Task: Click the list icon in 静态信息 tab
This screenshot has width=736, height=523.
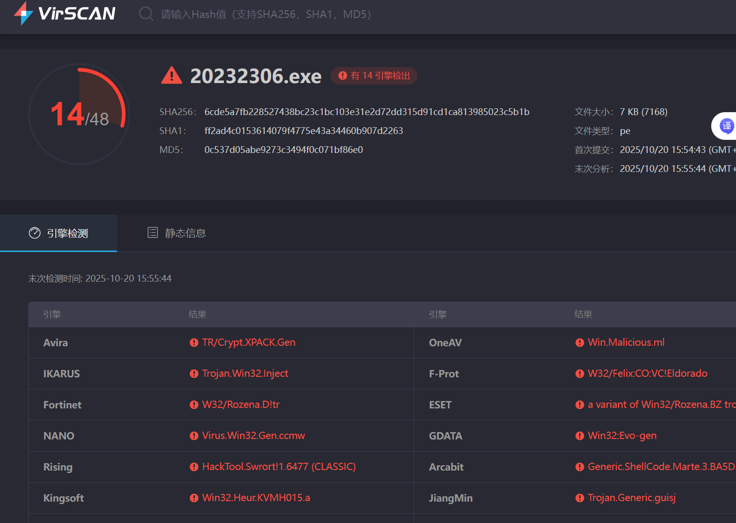Action: 153,233
